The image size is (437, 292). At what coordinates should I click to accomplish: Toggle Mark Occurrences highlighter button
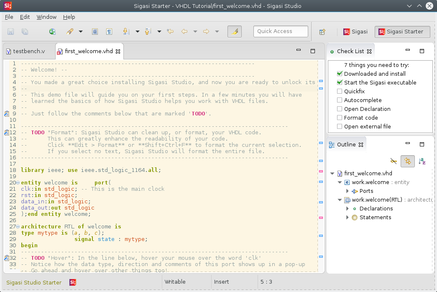click(235, 31)
